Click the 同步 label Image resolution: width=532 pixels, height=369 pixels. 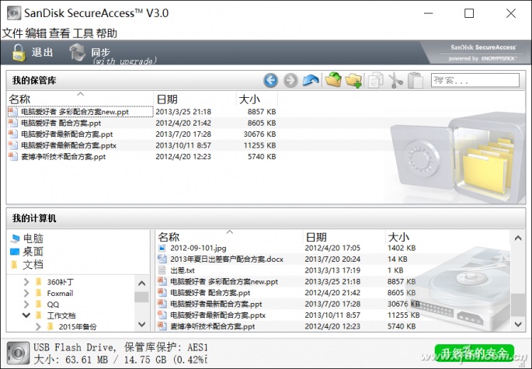pyautogui.click(x=101, y=52)
